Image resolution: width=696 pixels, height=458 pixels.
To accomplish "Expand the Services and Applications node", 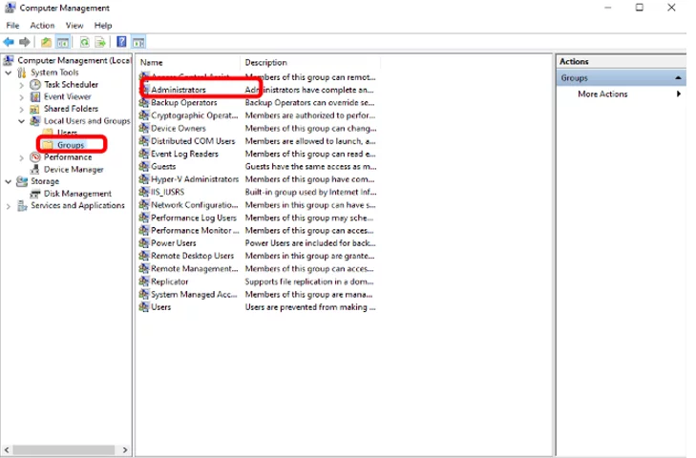I will (9, 206).
